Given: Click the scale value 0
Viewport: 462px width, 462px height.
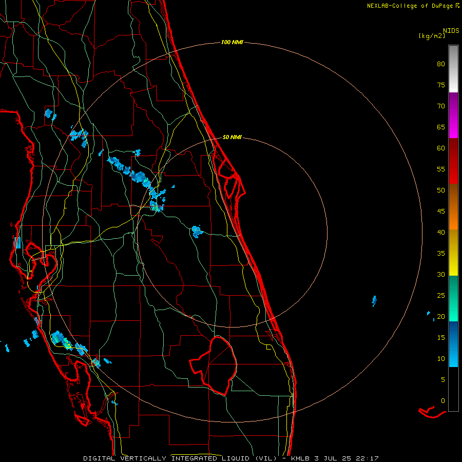Looking at the screenshot, I should (x=443, y=401).
